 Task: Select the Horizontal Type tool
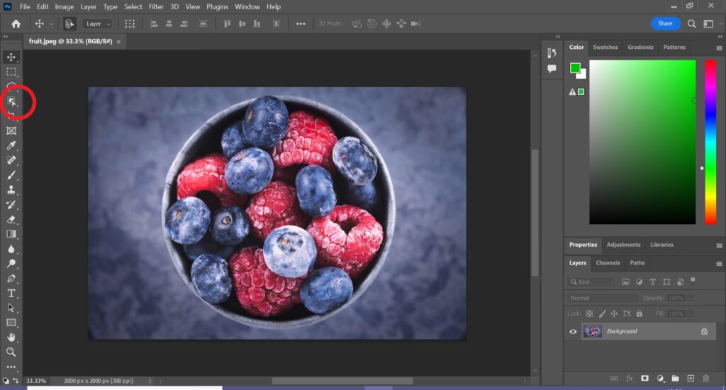click(11, 293)
